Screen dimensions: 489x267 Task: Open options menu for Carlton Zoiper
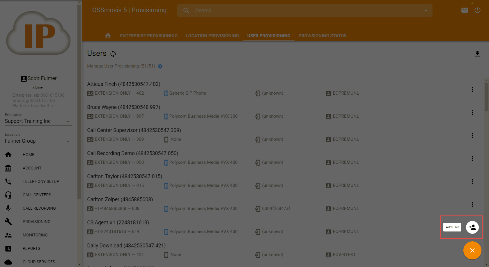[472, 205]
